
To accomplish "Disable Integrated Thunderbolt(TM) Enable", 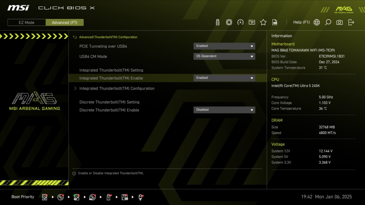I will 224,78.
